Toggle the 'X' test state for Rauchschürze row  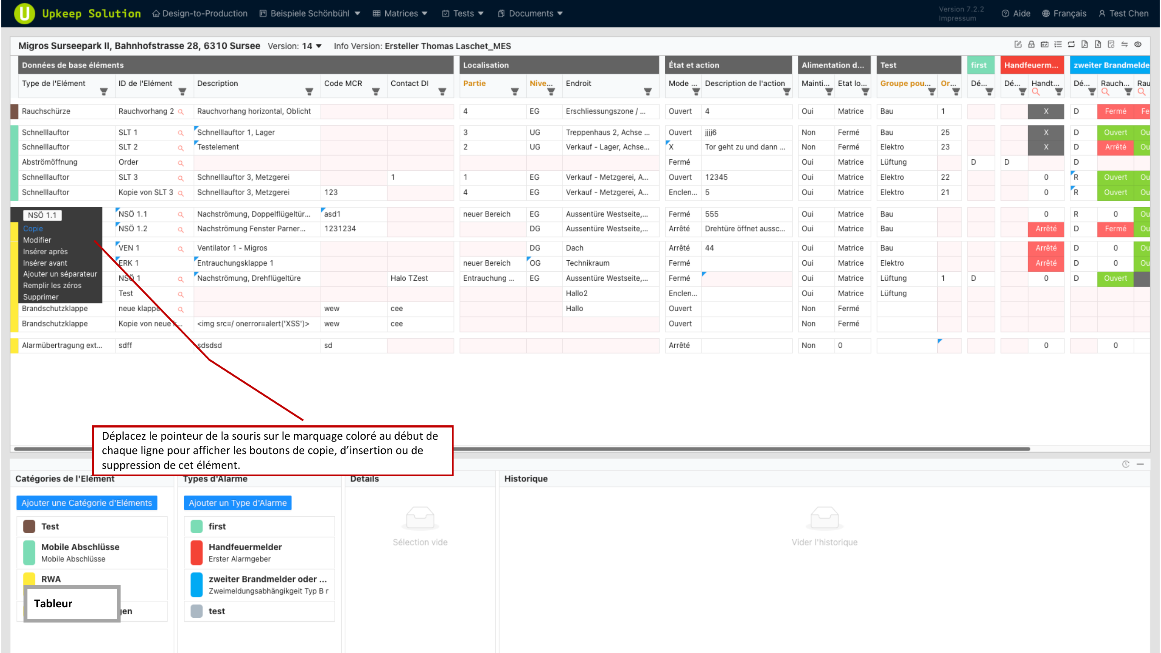pos(1046,111)
